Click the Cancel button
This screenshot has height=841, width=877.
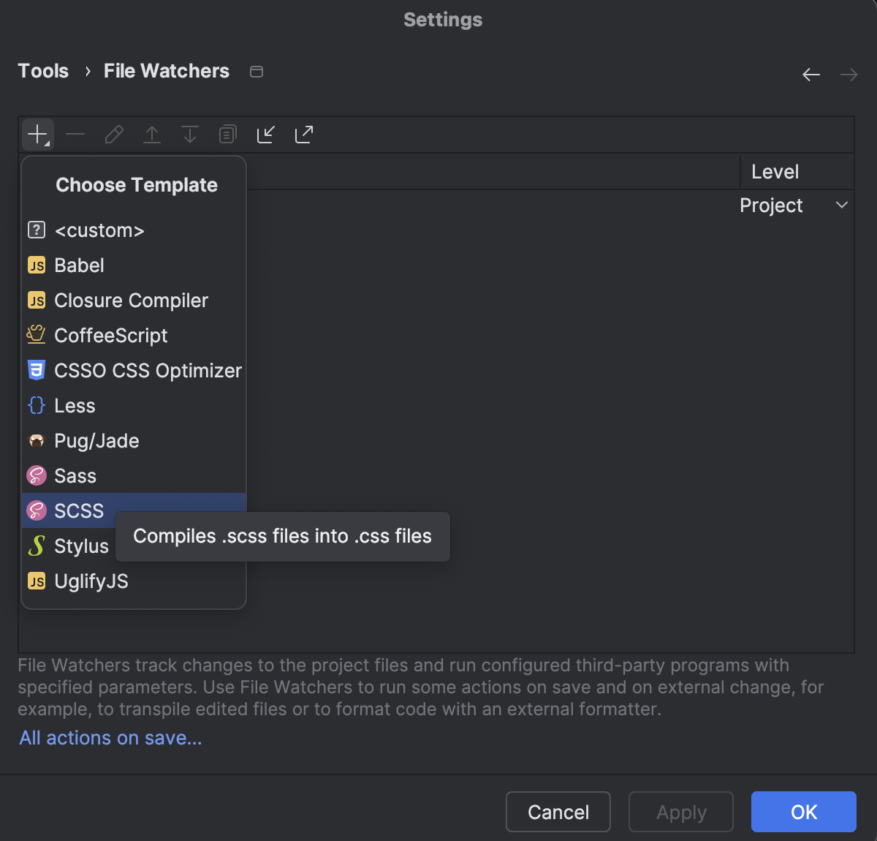click(558, 812)
